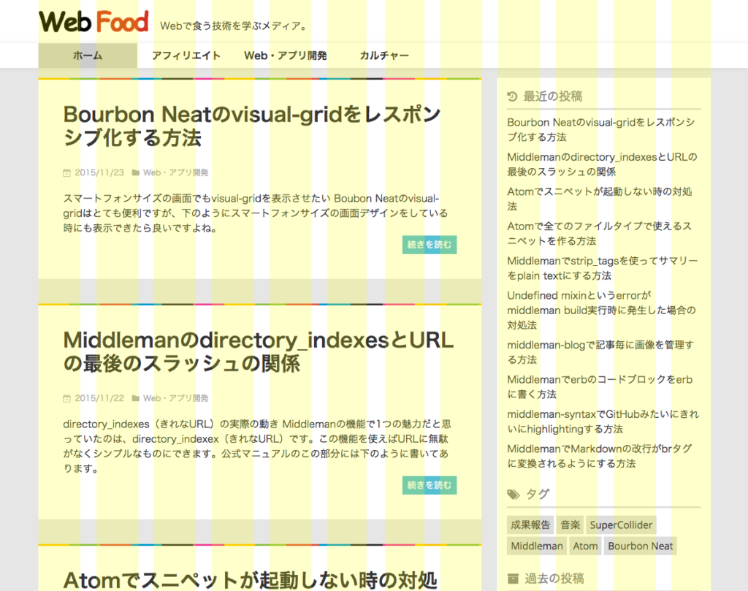Switch to the アフィリエイト menu item

(186, 55)
